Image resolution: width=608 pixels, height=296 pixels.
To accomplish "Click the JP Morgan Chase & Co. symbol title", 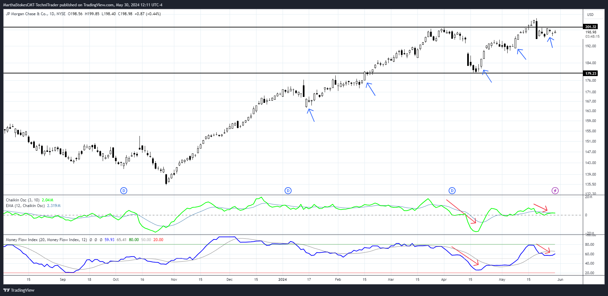I will (27, 14).
